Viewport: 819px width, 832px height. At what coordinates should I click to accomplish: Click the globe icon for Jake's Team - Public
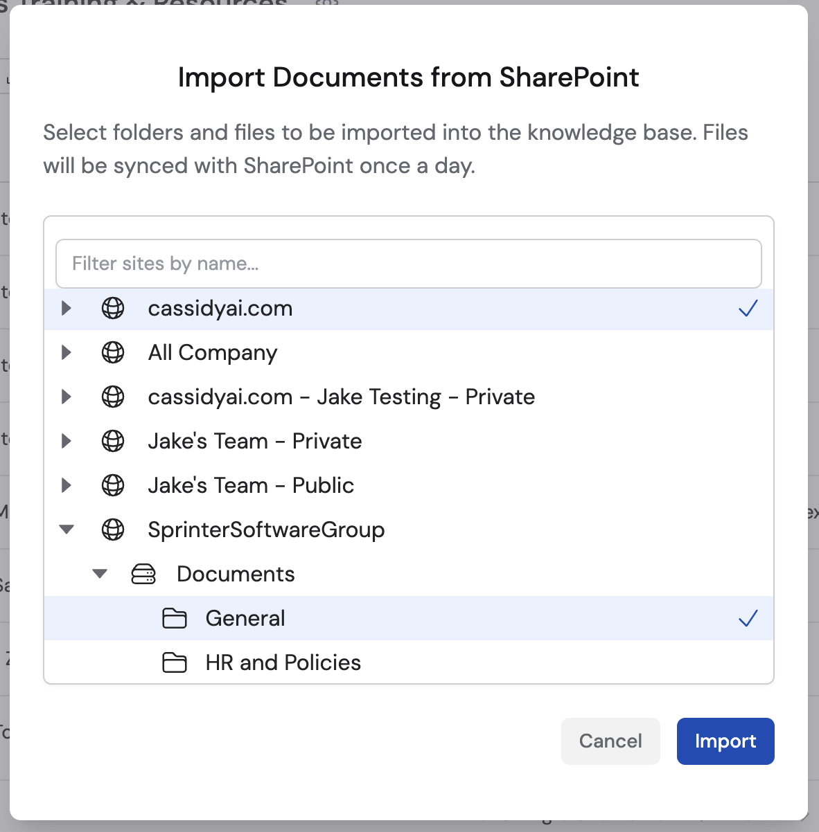(x=113, y=485)
